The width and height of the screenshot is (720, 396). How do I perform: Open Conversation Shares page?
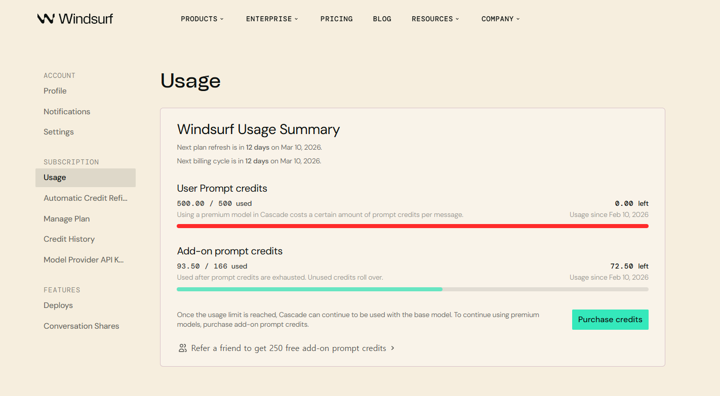click(82, 326)
